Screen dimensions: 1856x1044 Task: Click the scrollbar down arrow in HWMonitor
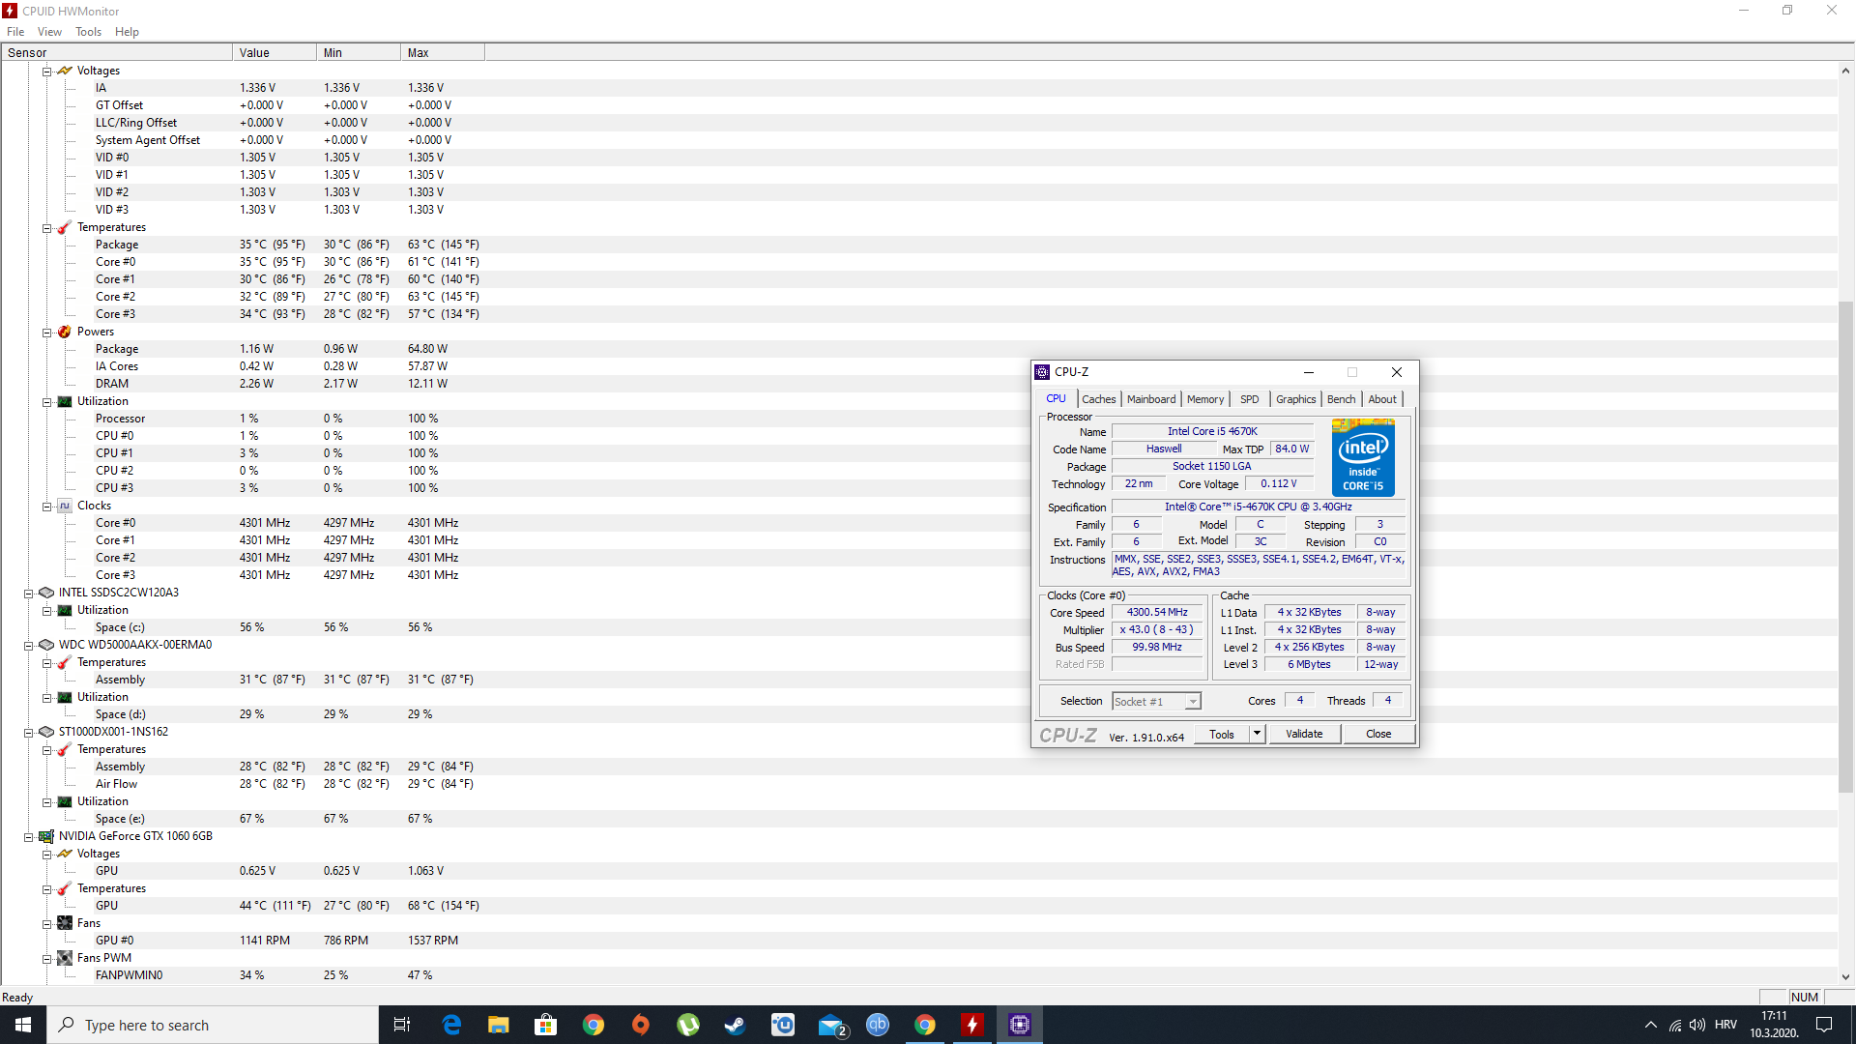[x=1845, y=977]
